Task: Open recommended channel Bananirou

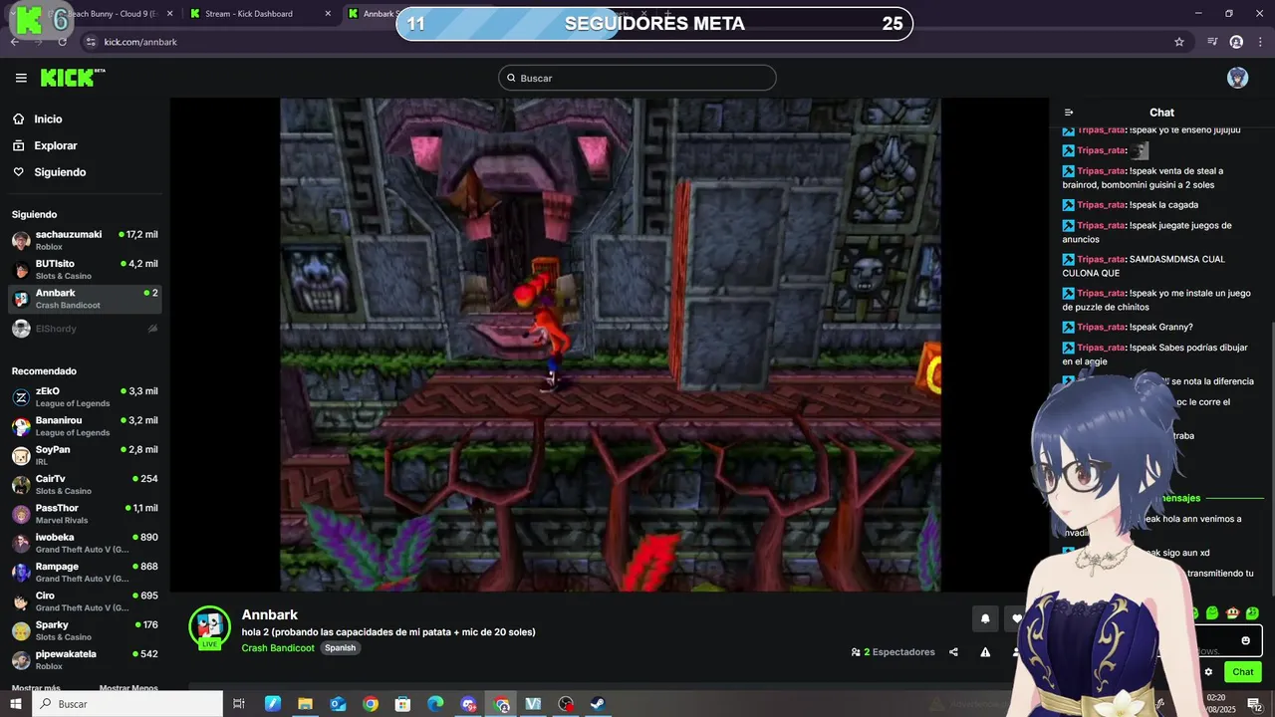Action: coord(85,426)
